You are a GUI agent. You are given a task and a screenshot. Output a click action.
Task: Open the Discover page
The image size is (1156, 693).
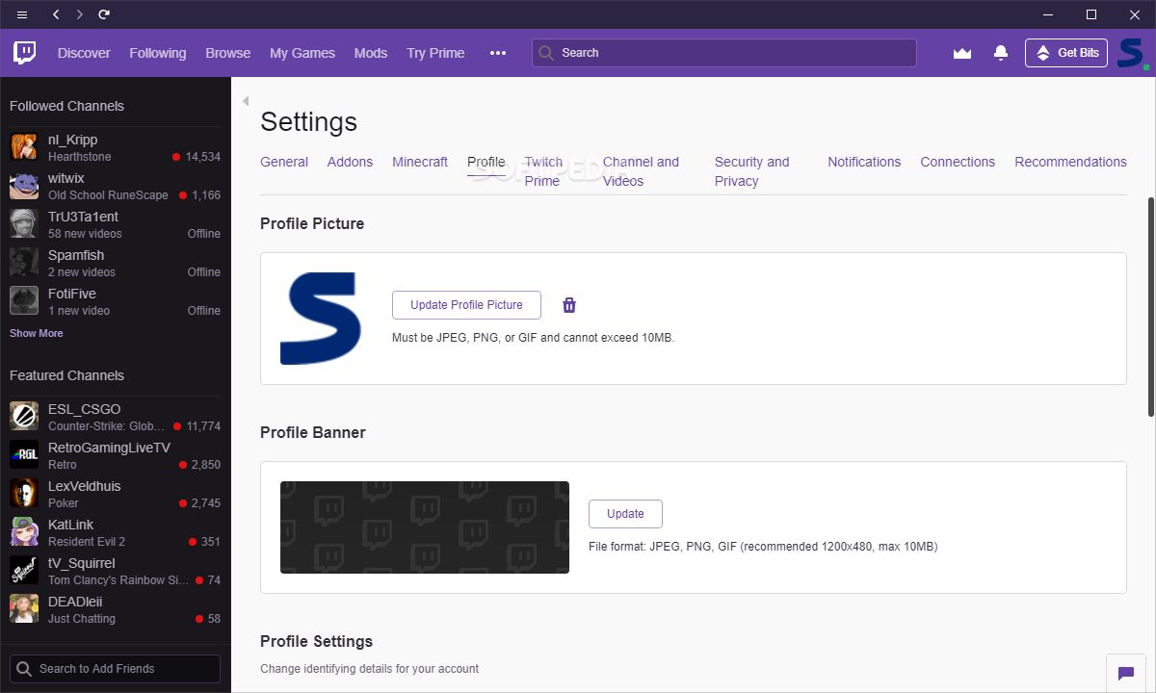[x=84, y=53]
